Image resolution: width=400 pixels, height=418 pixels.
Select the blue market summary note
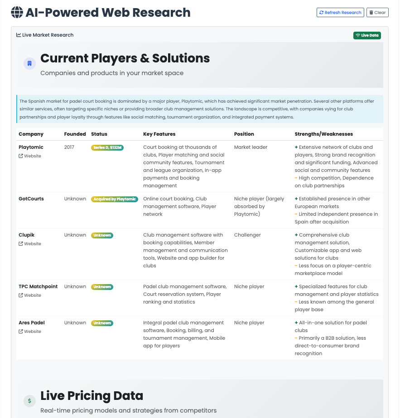point(200,109)
